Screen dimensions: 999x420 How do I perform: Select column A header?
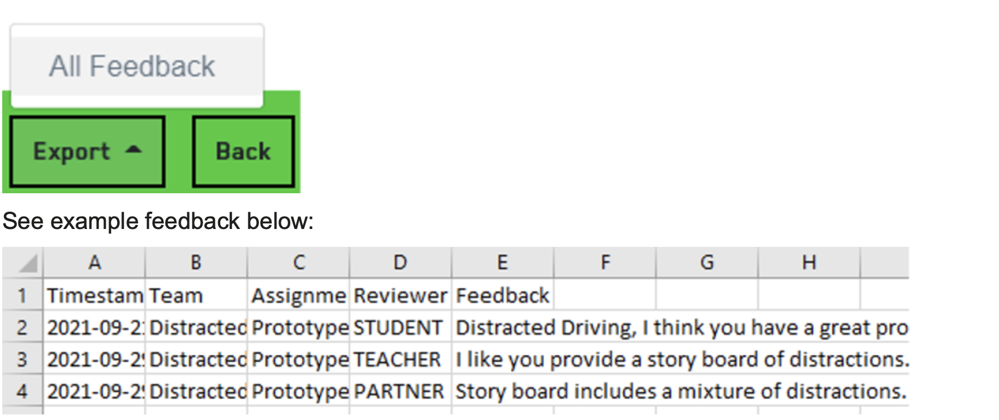pyautogui.click(x=95, y=262)
